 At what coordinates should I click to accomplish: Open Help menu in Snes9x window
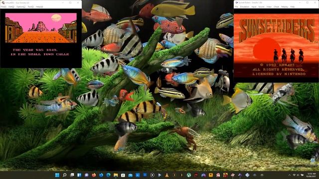pyautogui.click(x=293, y=6)
